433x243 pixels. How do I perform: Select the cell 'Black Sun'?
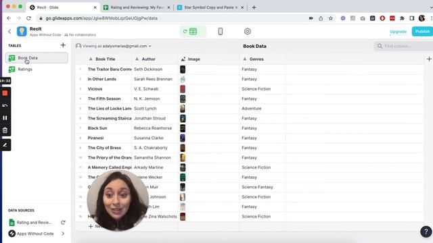coord(108,128)
